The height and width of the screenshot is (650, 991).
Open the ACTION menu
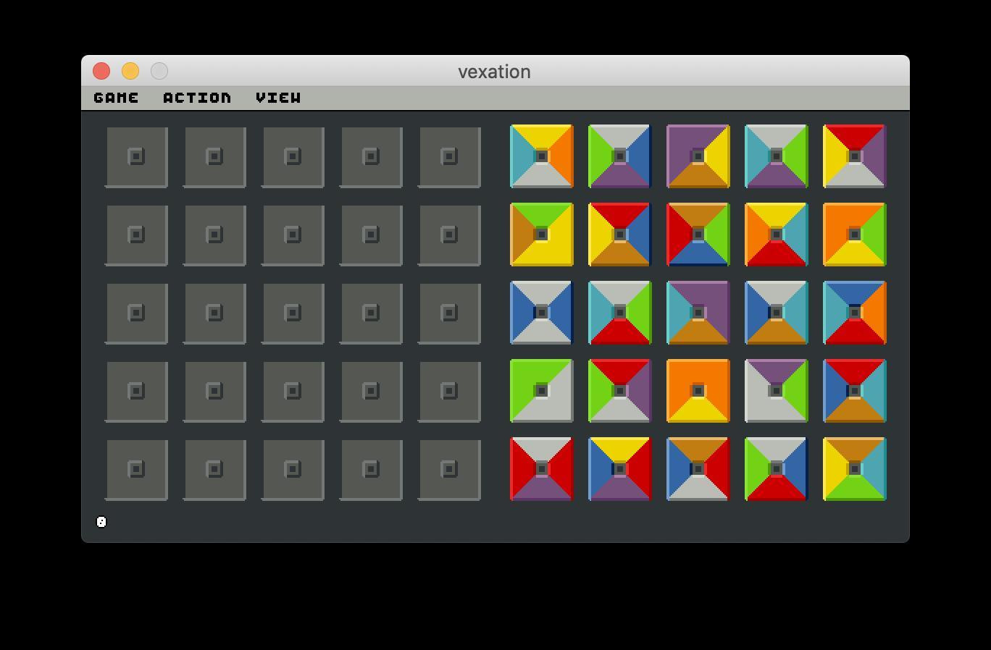(x=197, y=98)
